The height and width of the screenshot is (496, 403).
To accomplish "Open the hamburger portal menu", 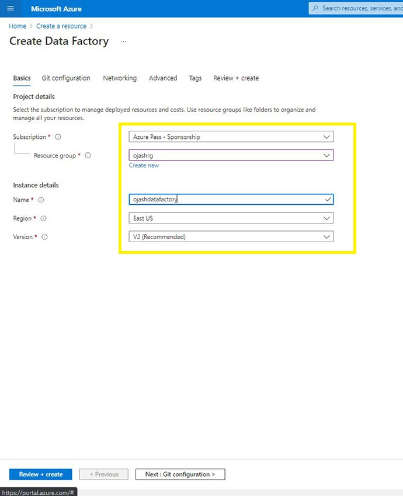I will (x=11, y=9).
